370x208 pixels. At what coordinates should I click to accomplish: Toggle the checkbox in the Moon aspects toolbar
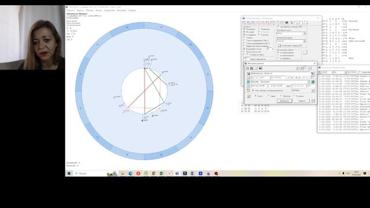[360, 72]
